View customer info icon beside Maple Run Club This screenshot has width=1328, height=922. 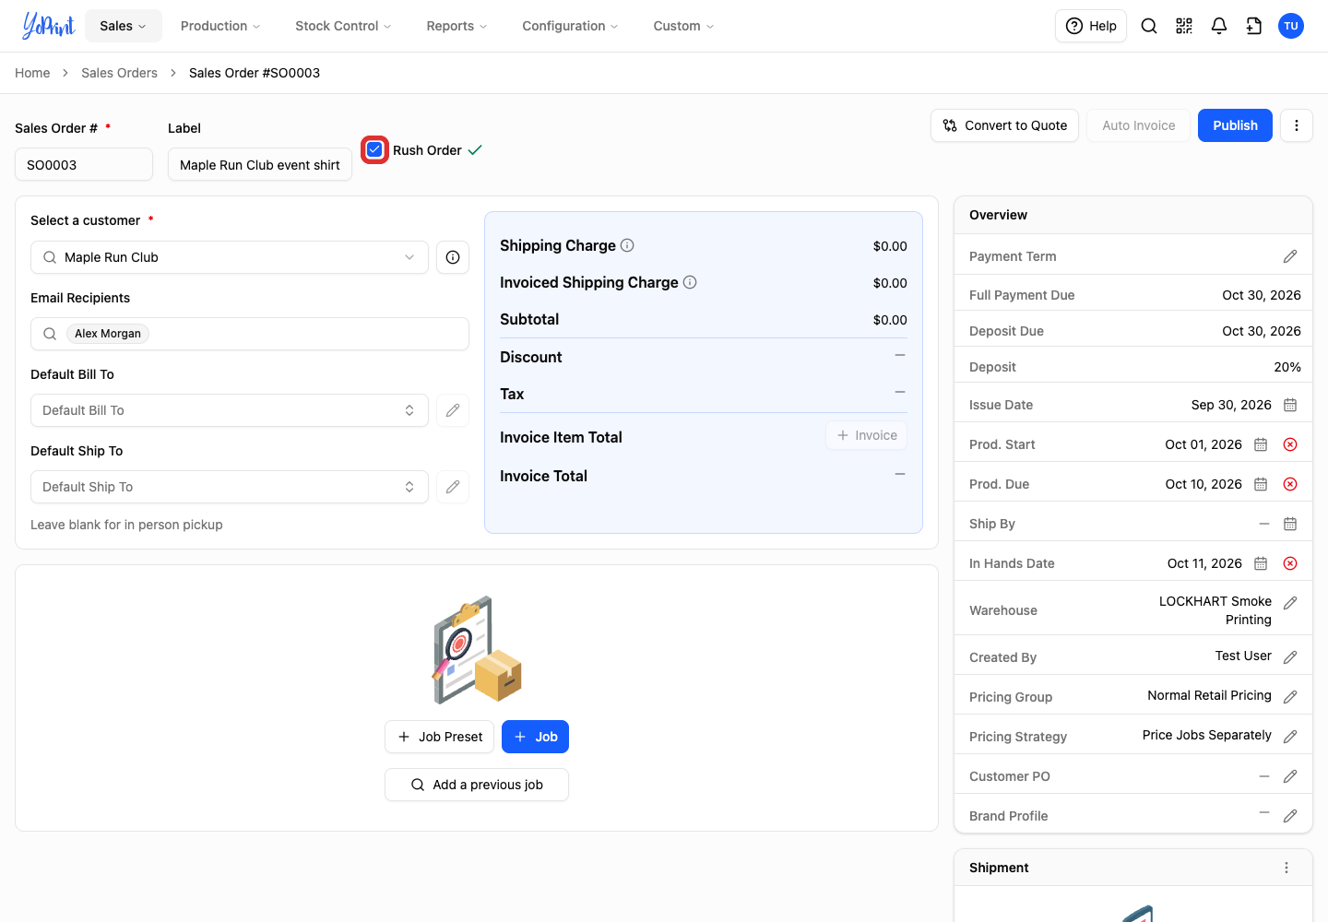coord(453,257)
